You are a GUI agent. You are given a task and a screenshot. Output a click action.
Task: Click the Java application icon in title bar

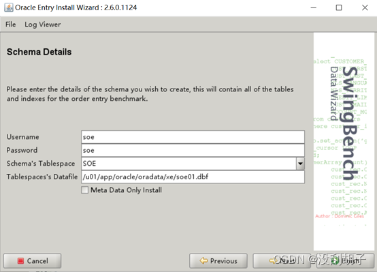coord(9,7)
